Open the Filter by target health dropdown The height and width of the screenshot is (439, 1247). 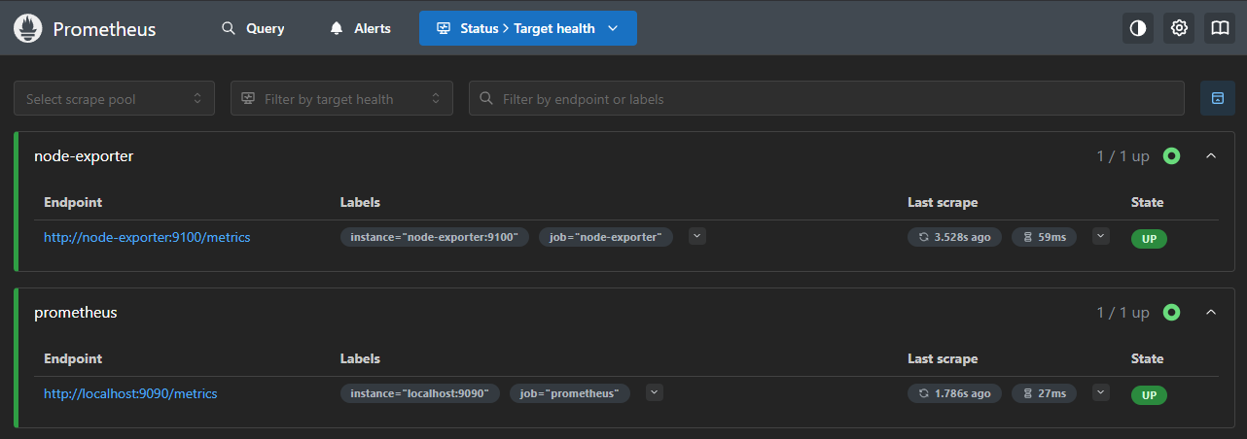click(341, 98)
